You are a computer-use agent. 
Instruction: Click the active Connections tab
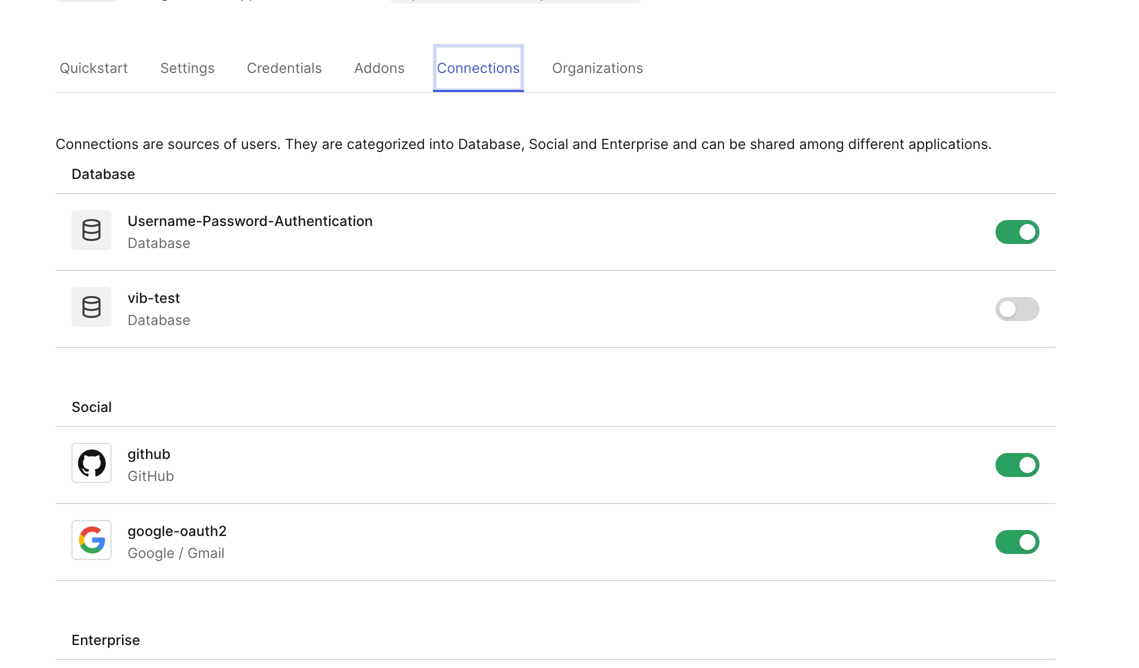[478, 68]
